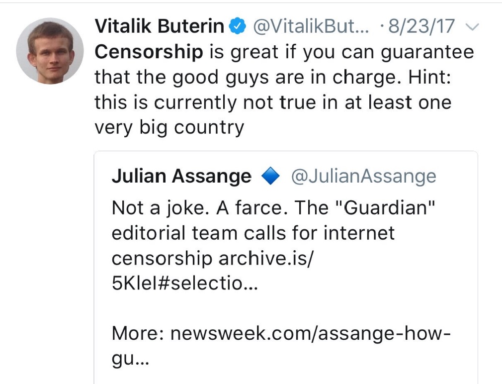This screenshot has width=502, height=384.
Task: Click the bold word Censorship
Action: tap(149, 52)
